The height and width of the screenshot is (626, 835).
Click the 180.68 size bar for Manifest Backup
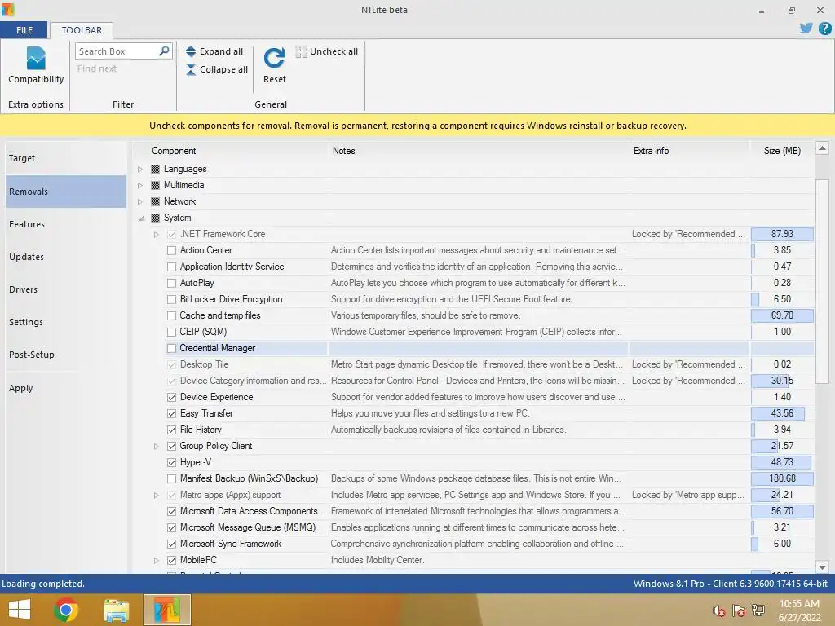point(782,478)
